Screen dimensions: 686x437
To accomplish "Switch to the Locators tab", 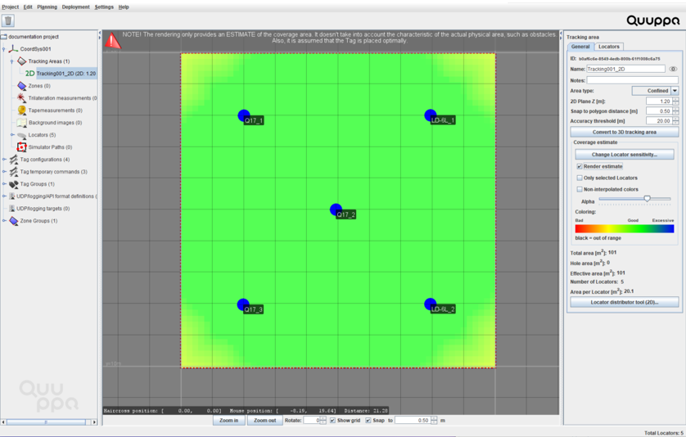I will 609,47.
